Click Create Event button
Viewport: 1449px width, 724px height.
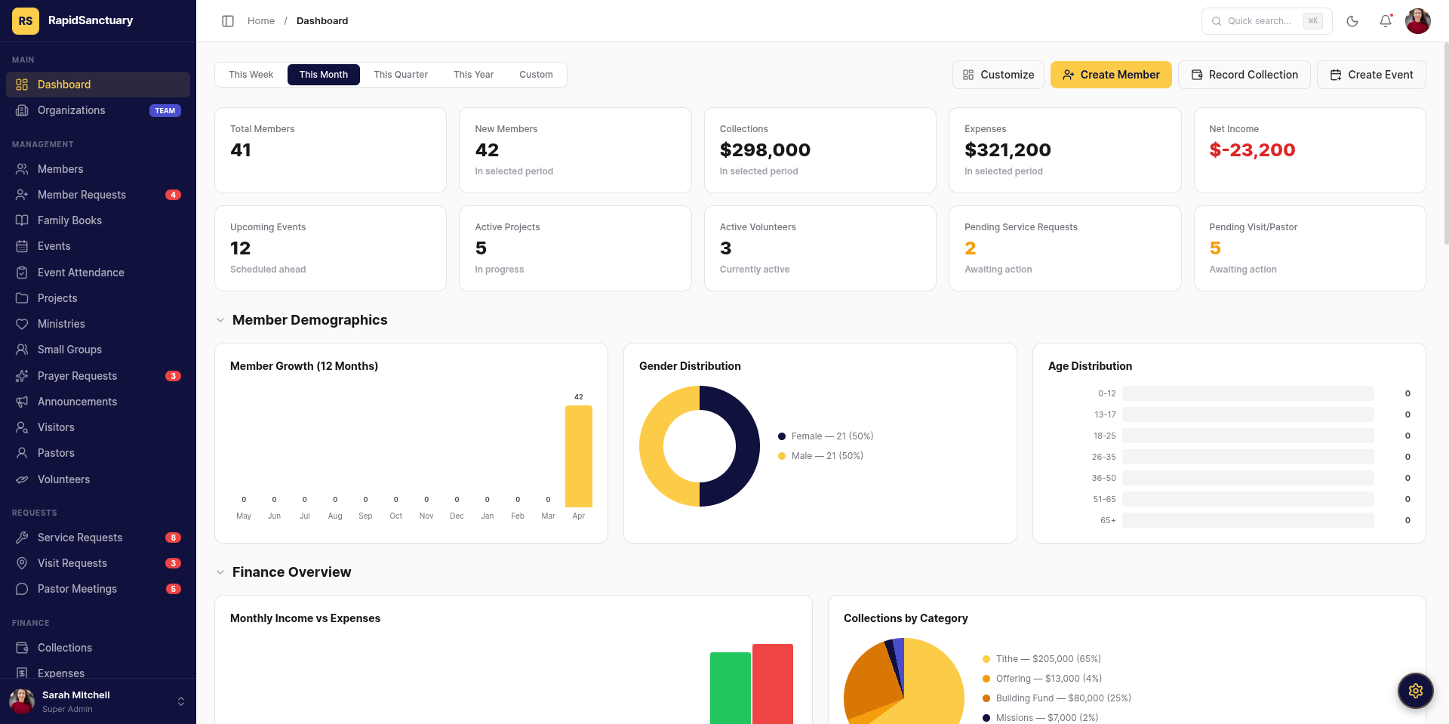tap(1371, 75)
